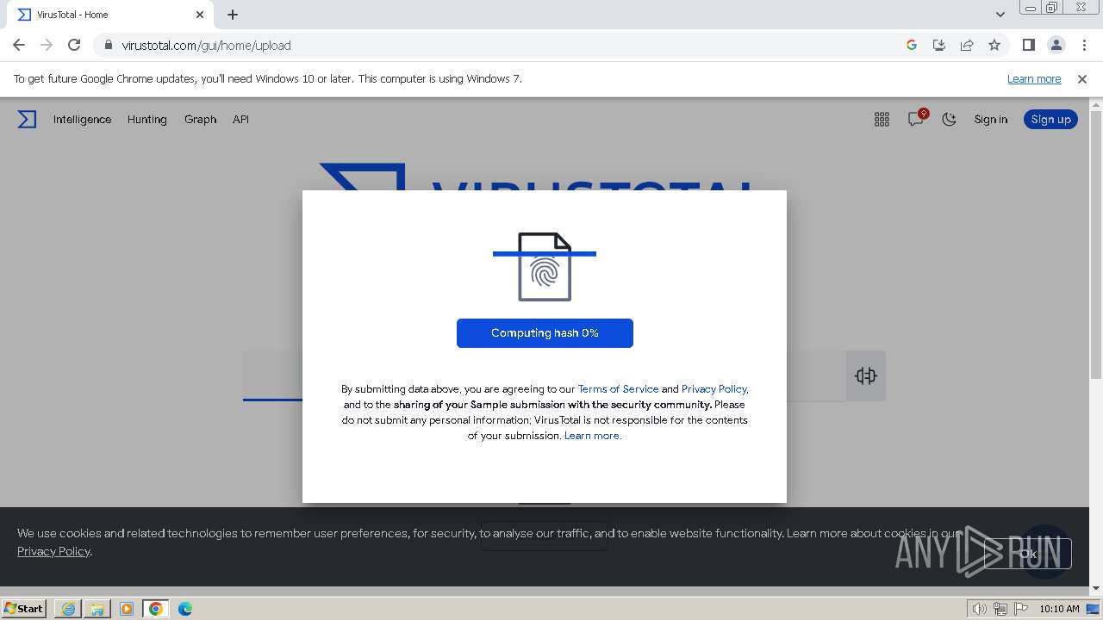Click the share page icon in address bar
Viewport: 1103px width, 620px height.
[967, 45]
